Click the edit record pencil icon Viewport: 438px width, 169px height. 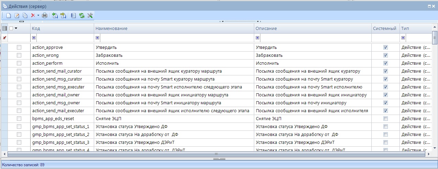pyautogui.click(x=17, y=15)
